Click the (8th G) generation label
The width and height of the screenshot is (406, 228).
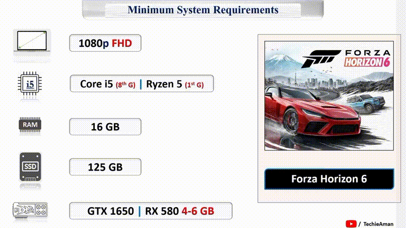coord(125,85)
